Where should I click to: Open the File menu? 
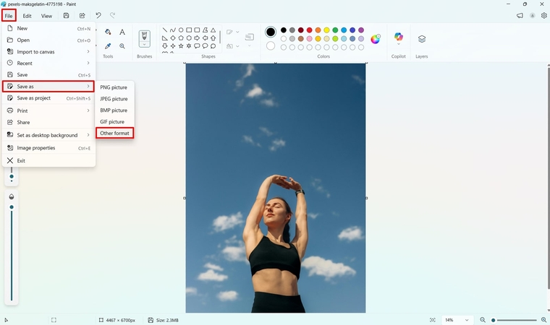click(x=9, y=16)
